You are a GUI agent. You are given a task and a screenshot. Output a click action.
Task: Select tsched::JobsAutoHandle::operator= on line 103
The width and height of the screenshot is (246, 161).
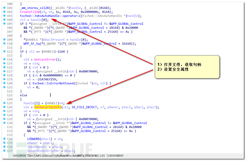tap(50, 16)
